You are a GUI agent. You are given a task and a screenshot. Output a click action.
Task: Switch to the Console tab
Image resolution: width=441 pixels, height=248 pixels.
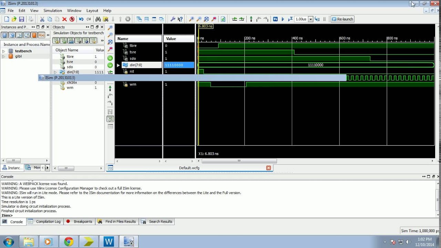click(x=13, y=221)
